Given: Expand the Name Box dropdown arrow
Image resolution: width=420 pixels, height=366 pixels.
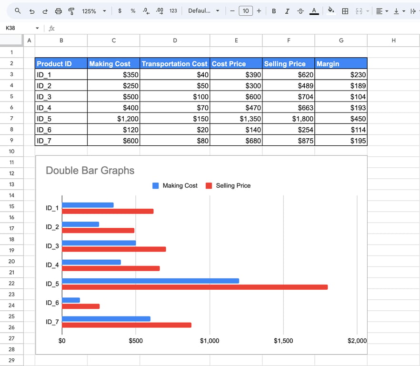Looking at the screenshot, I should pos(37,28).
